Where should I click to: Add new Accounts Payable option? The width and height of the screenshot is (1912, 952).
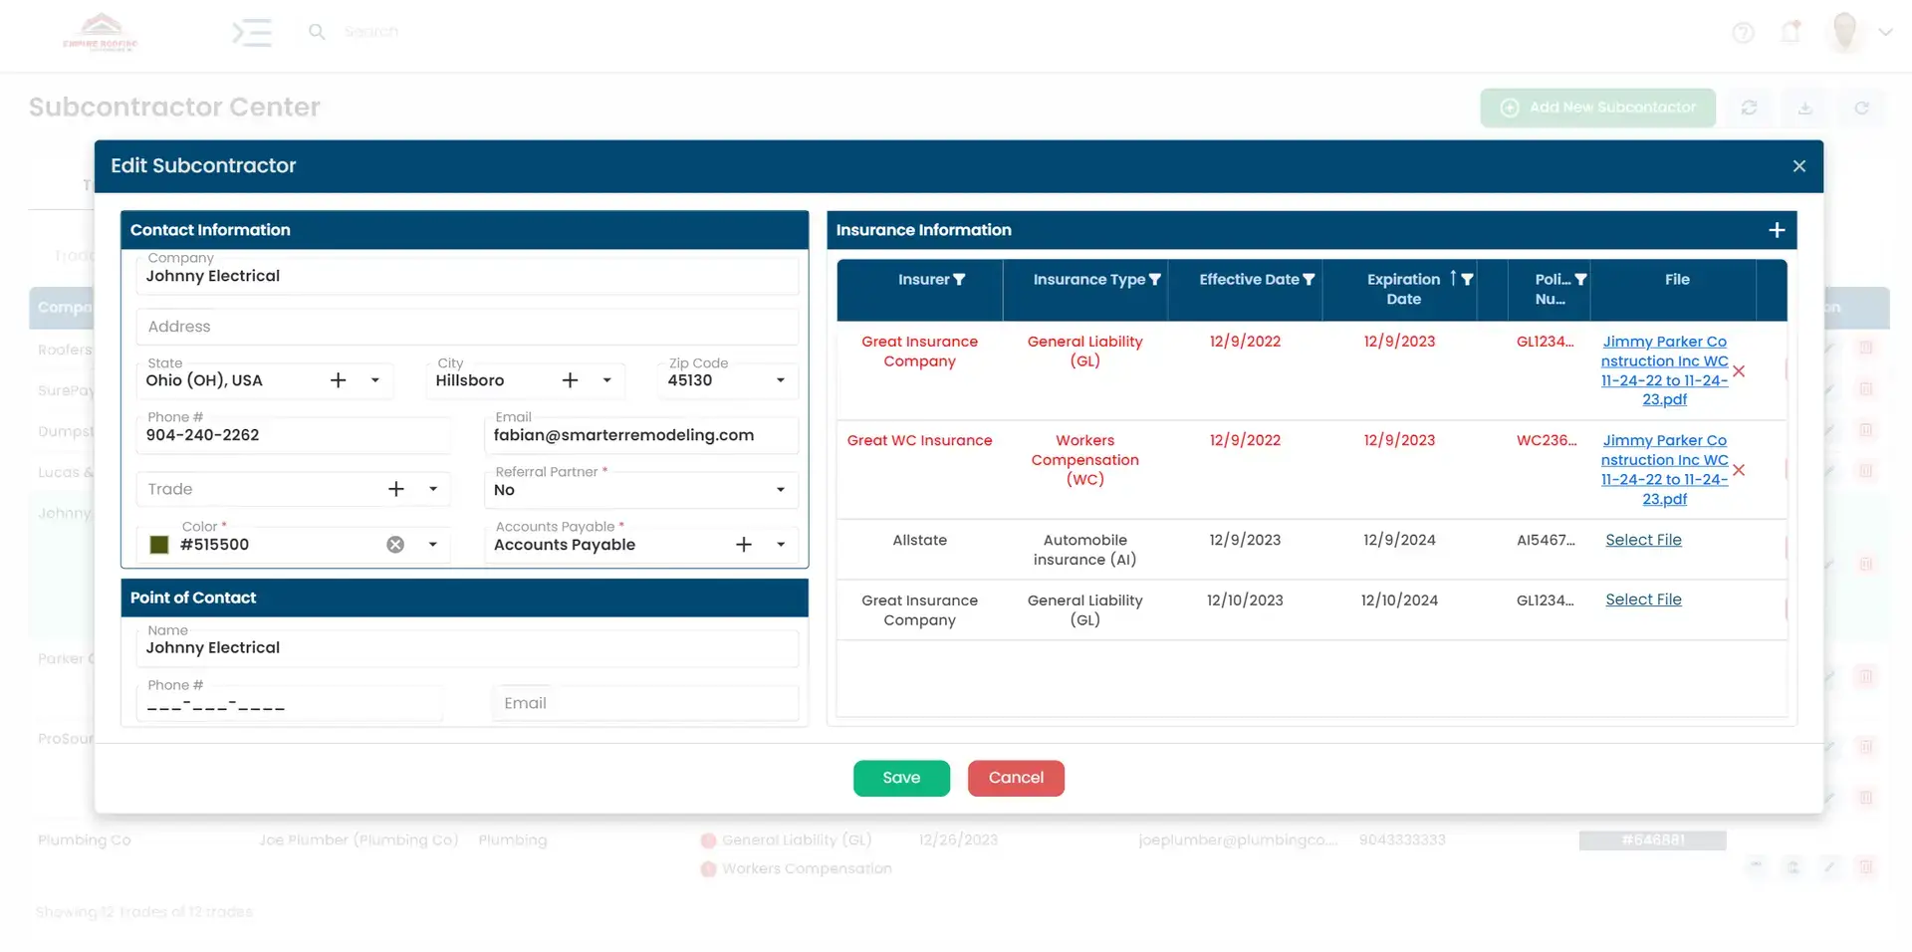point(744,545)
